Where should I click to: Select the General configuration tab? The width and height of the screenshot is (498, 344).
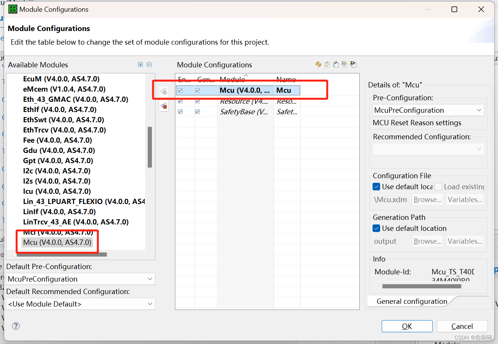pyautogui.click(x=412, y=301)
